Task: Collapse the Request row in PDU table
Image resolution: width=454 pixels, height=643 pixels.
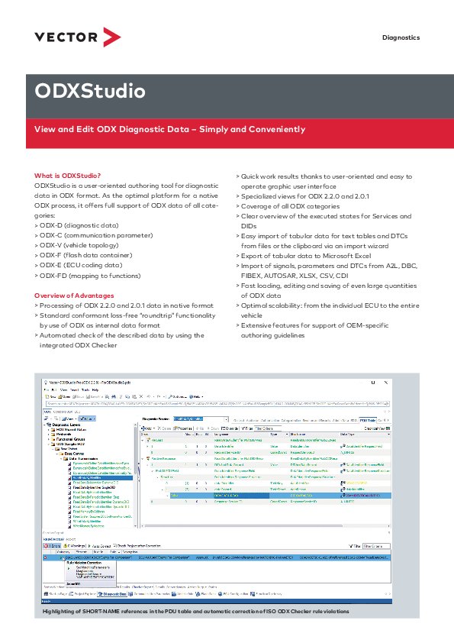Action: (x=143, y=440)
